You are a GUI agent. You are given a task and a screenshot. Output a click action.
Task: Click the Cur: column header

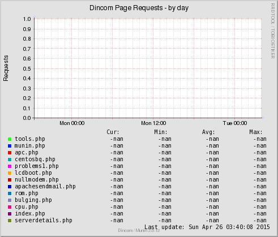click(x=113, y=132)
